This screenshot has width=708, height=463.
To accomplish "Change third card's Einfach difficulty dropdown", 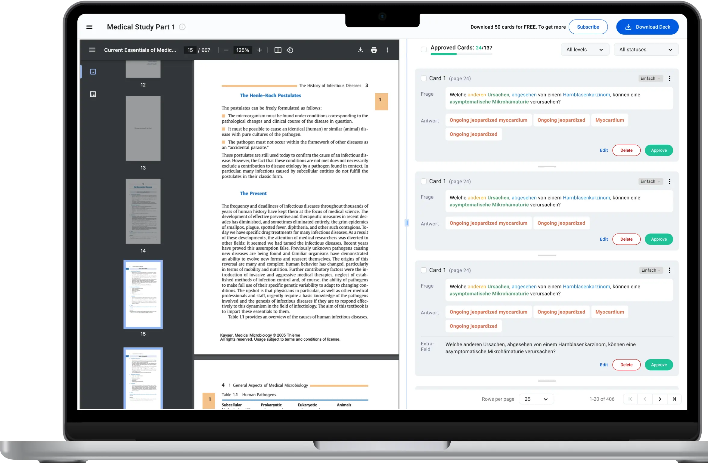I will pos(651,270).
